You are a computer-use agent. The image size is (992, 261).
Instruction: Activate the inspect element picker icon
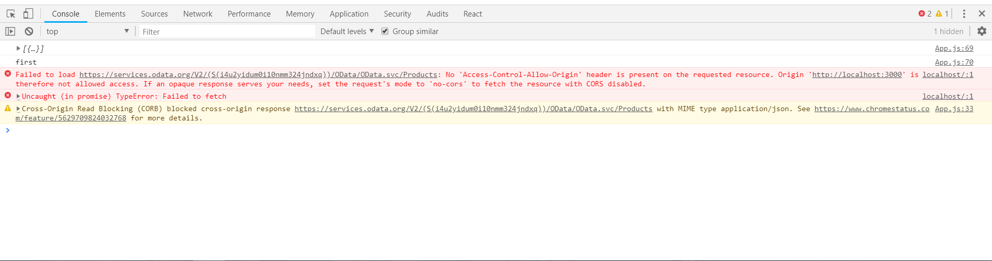11,14
